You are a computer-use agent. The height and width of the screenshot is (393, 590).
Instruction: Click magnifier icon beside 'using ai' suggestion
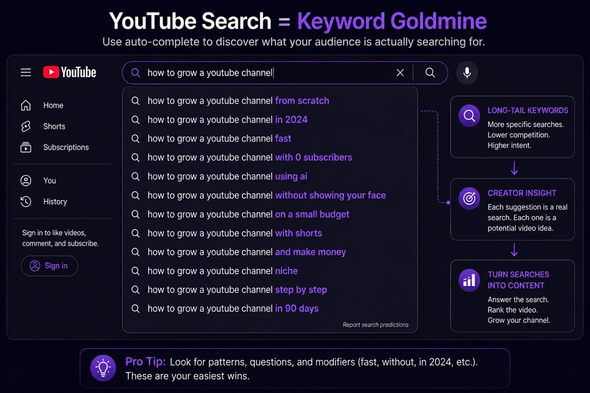click(x=135, y=176)
